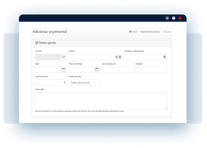Click the Adicionar breadcrumb text
Image resolution: width=207 pixels, height=148 pixels.
pos(167,32)
